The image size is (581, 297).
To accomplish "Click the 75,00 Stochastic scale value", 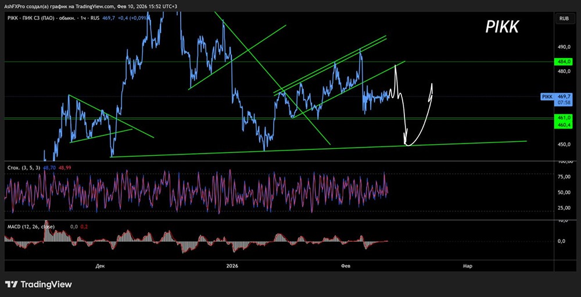I will [564, 177].
